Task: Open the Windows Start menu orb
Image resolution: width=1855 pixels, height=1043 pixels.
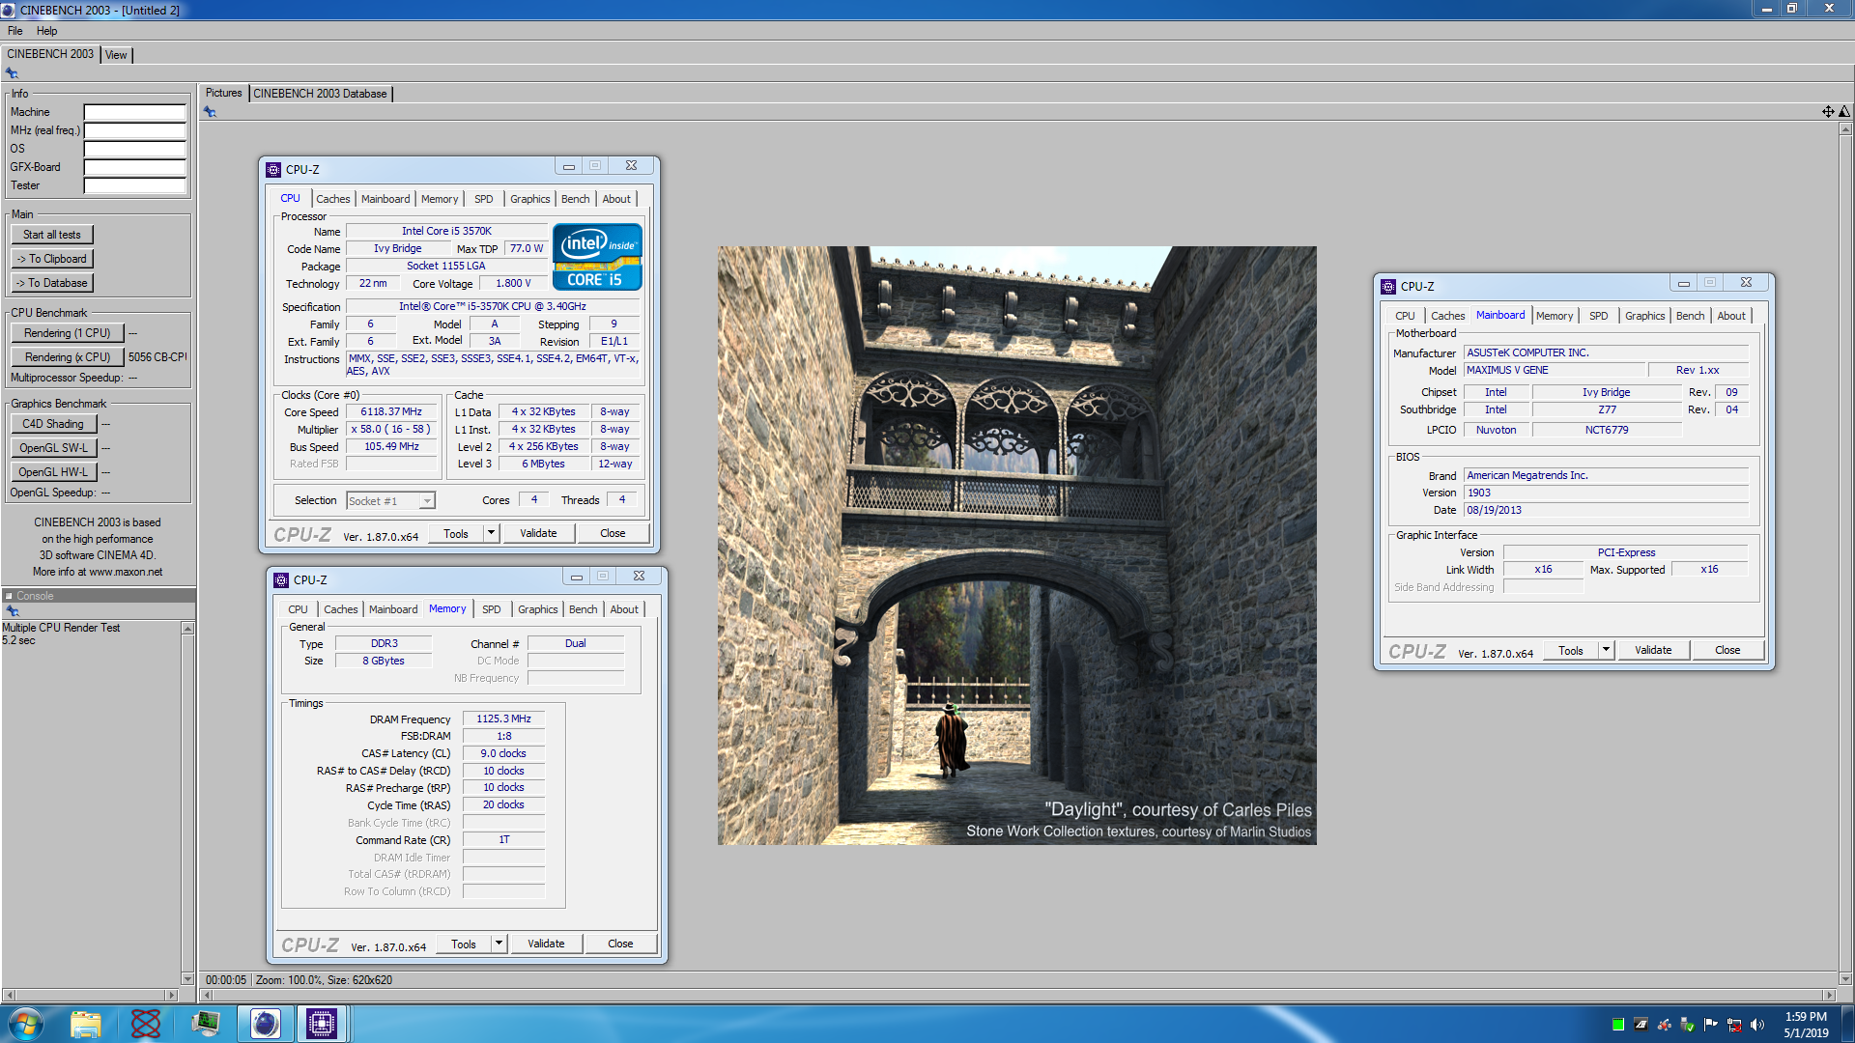Action: tap(25, 1024)
